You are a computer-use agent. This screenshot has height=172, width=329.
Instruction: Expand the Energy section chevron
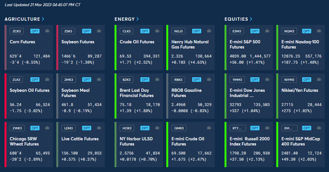pyautogui.click(x=137, y=19)
